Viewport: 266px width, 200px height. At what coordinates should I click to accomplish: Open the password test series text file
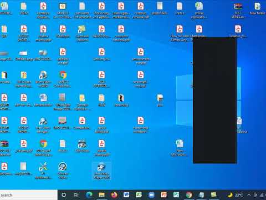click(x=82, y=11)
